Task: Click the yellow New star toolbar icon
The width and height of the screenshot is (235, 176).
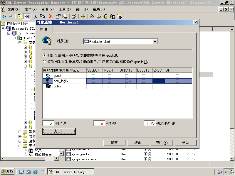Action: [x=83, y=16]
